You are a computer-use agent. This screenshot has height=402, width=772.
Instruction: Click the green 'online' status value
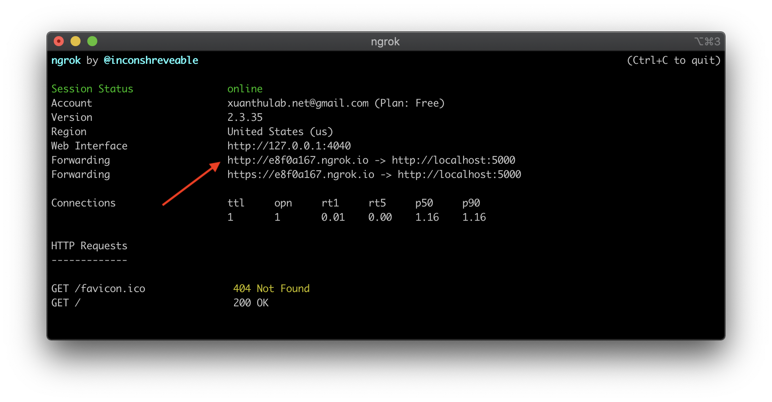coord(245,89)
